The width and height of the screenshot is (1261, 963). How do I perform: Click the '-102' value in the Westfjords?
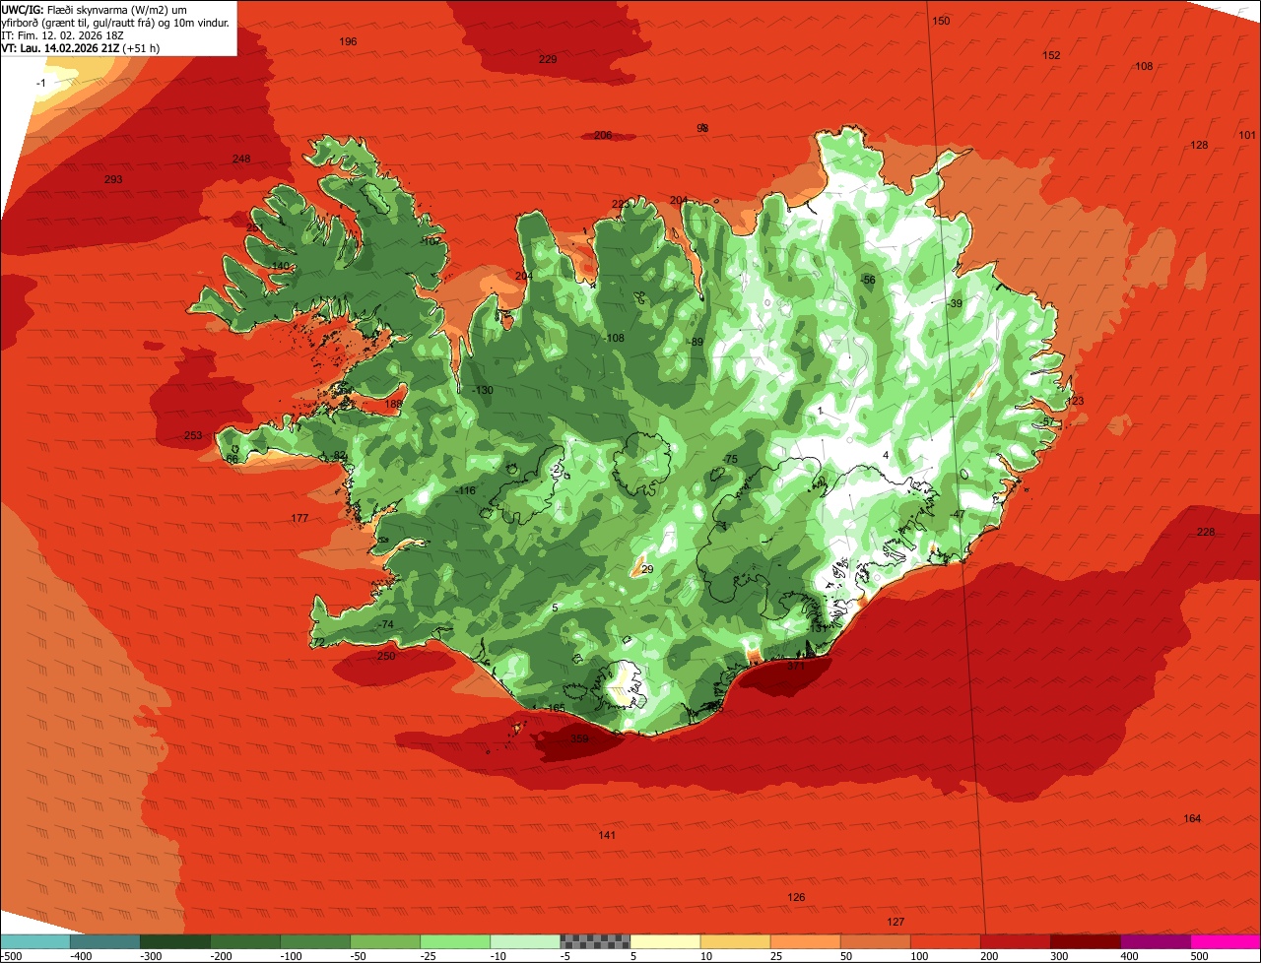[430, 240]
